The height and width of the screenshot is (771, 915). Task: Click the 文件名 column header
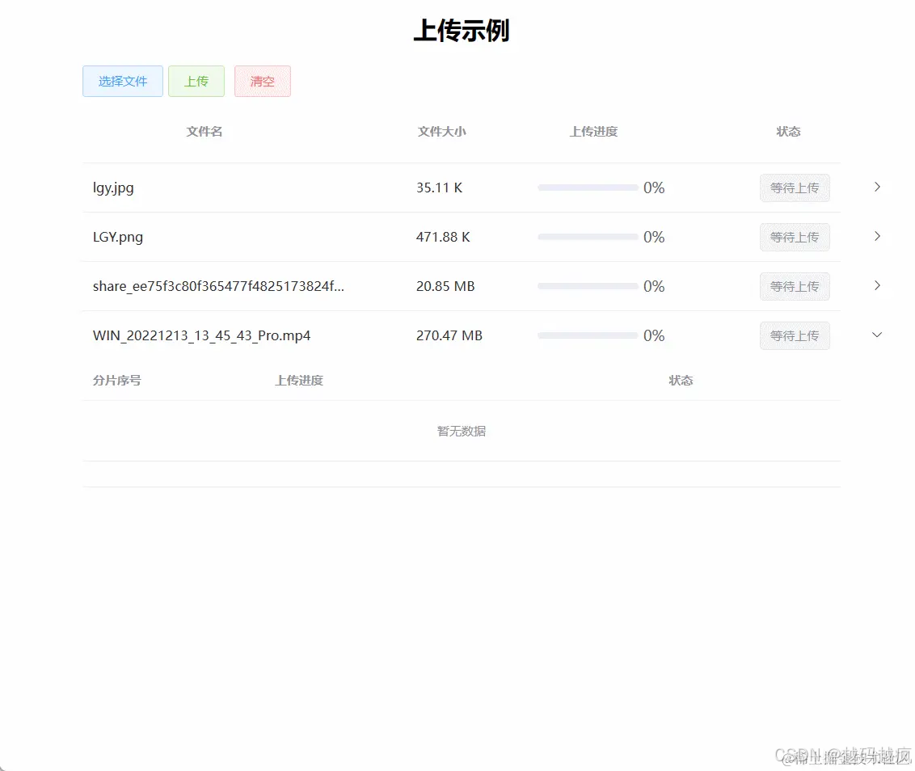point(205,131)
